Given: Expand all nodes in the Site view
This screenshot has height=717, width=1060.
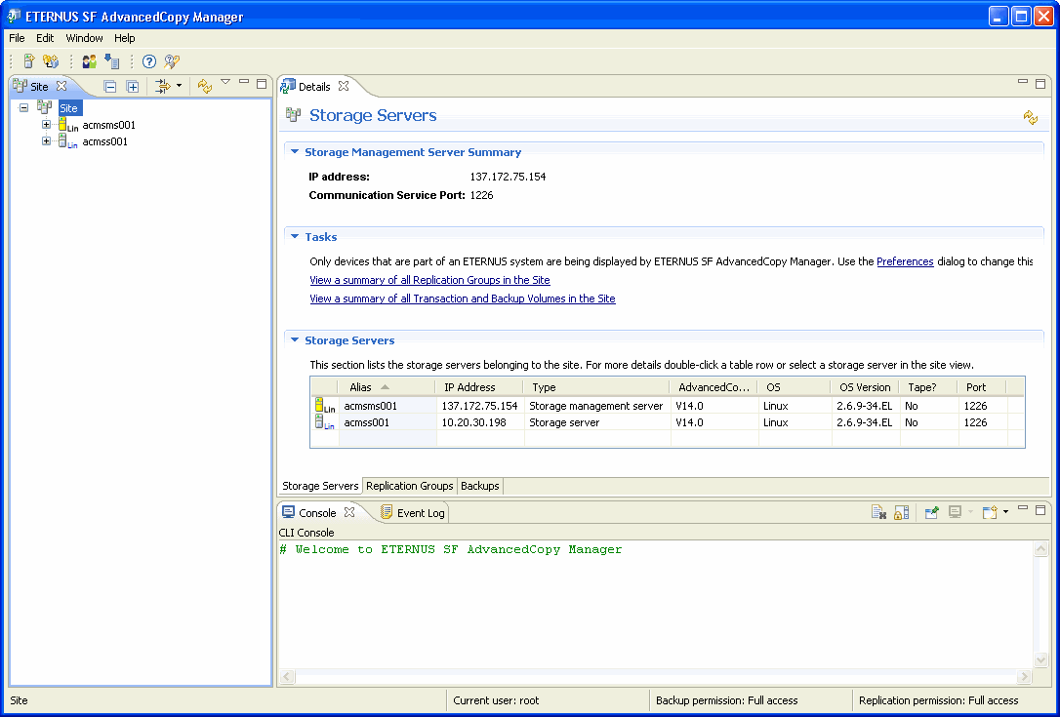Looking at the screenshot, I should pos(133,87).
